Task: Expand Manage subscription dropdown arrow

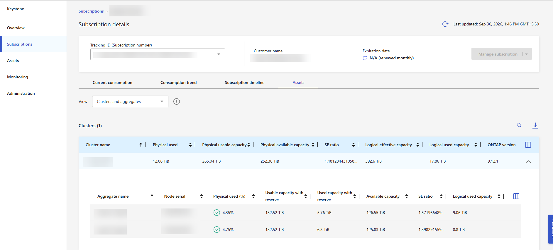Action: point(526,54)
